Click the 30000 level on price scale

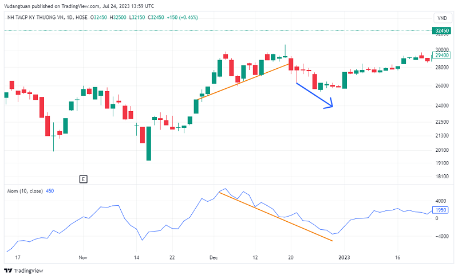coord(441,50)
